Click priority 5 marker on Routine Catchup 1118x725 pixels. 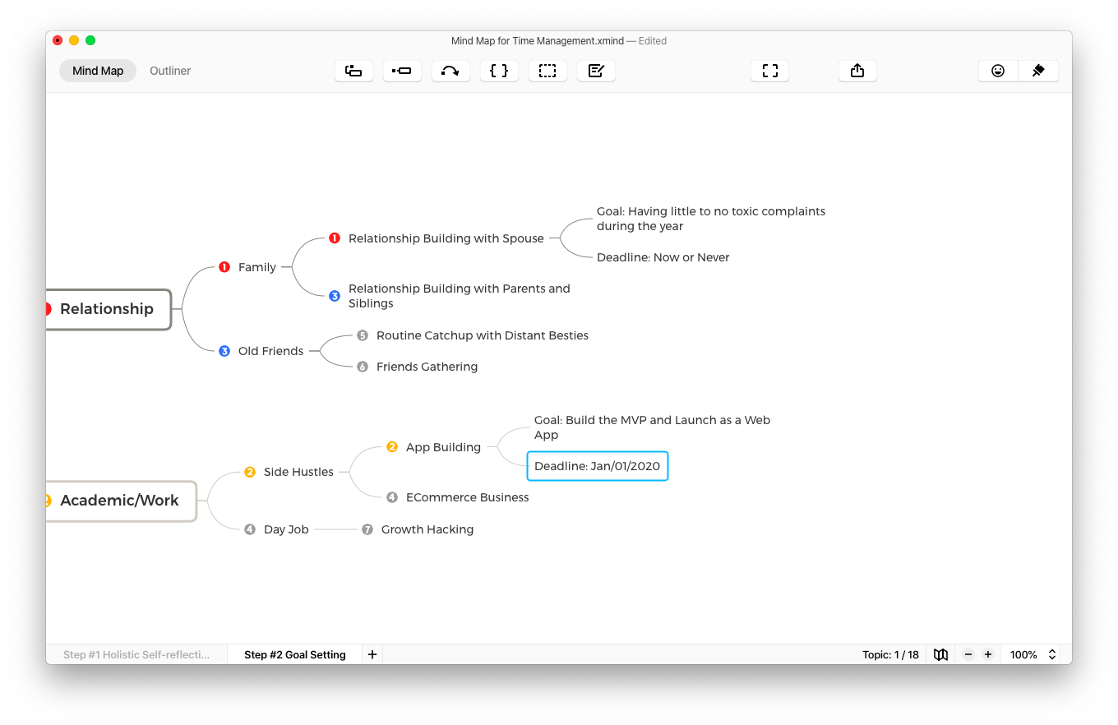[x=363, y=335]
